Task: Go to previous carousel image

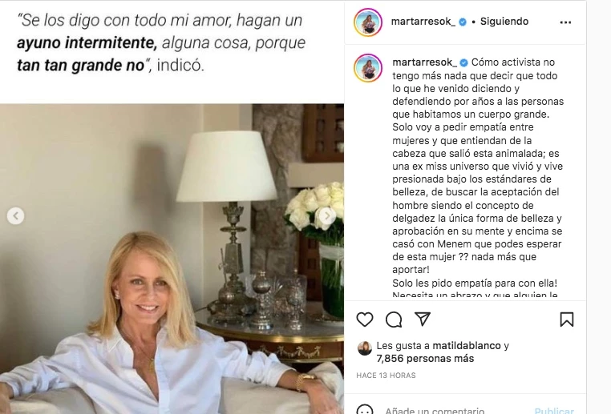Action: [15, 215]
